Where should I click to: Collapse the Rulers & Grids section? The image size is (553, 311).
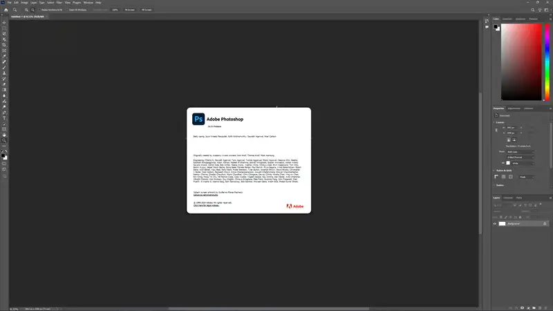click(494, 170)
